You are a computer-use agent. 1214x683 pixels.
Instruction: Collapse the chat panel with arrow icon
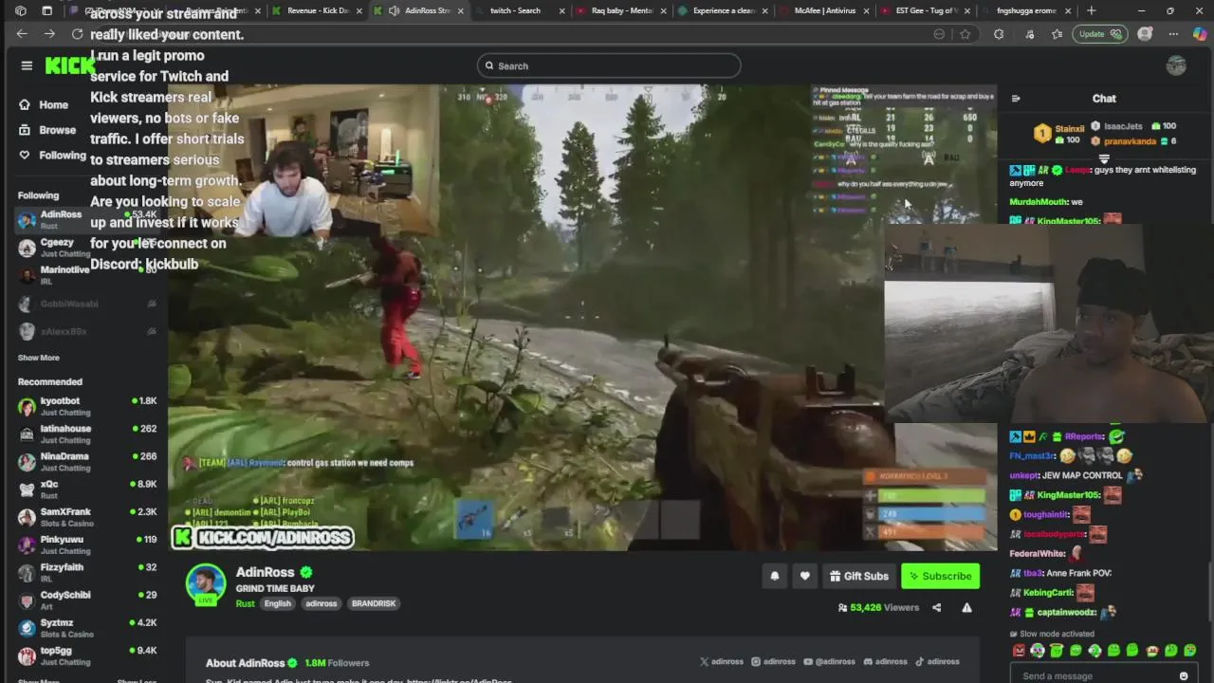[1016, 99]
